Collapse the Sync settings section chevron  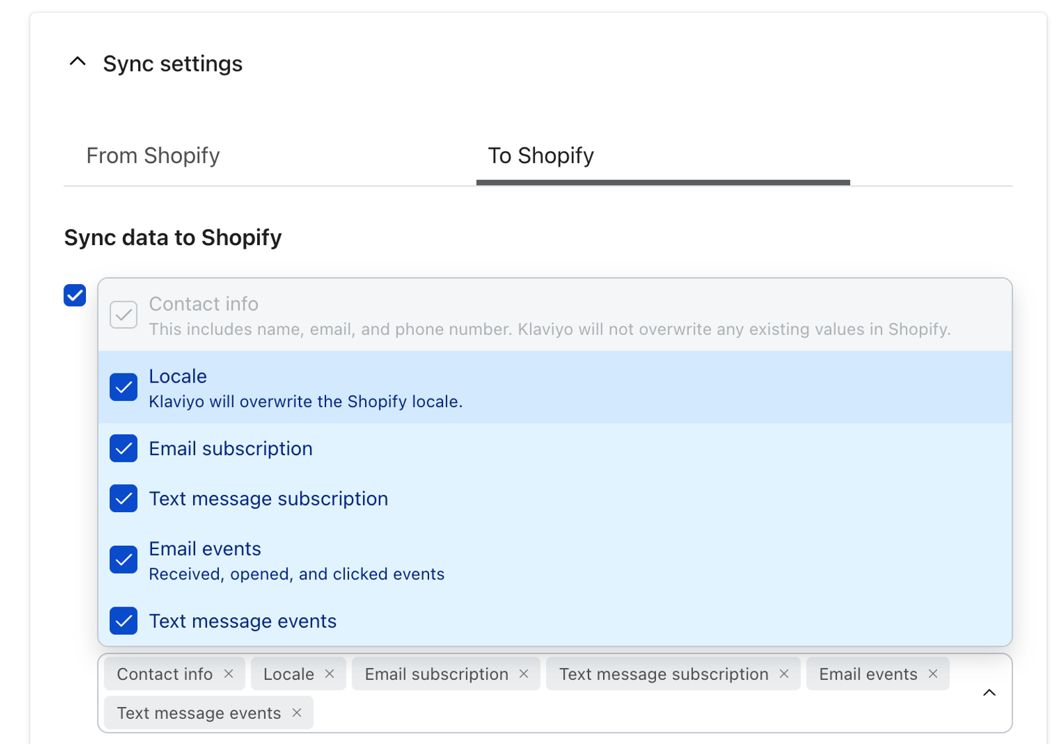tap(77, 61)
